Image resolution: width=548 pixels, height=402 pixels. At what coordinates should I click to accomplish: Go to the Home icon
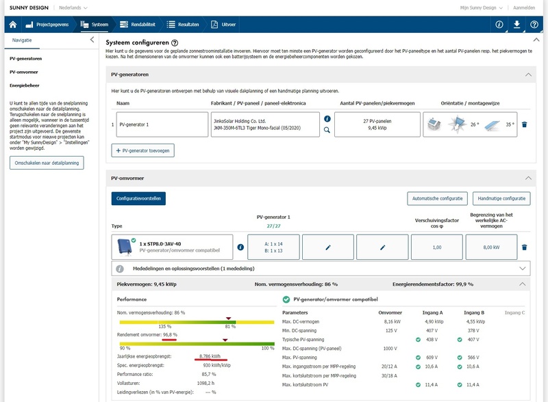pyautogui.click(x=12, y=25)
